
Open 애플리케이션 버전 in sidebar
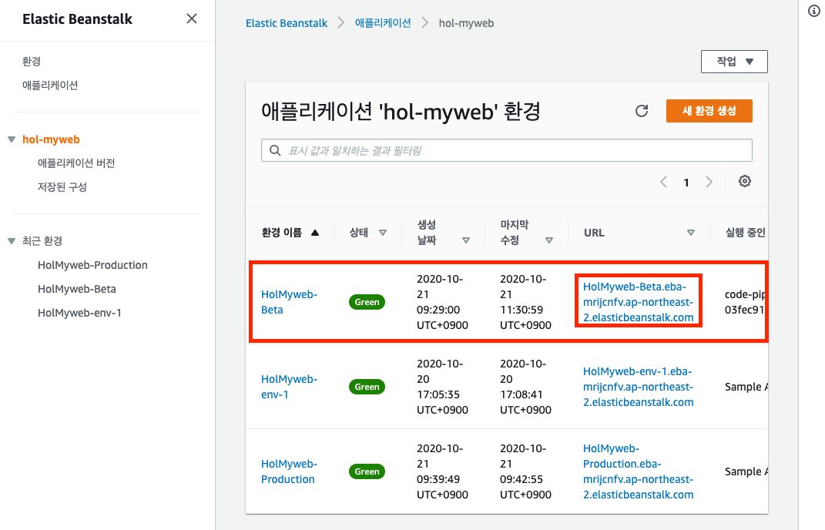point(76,163)
